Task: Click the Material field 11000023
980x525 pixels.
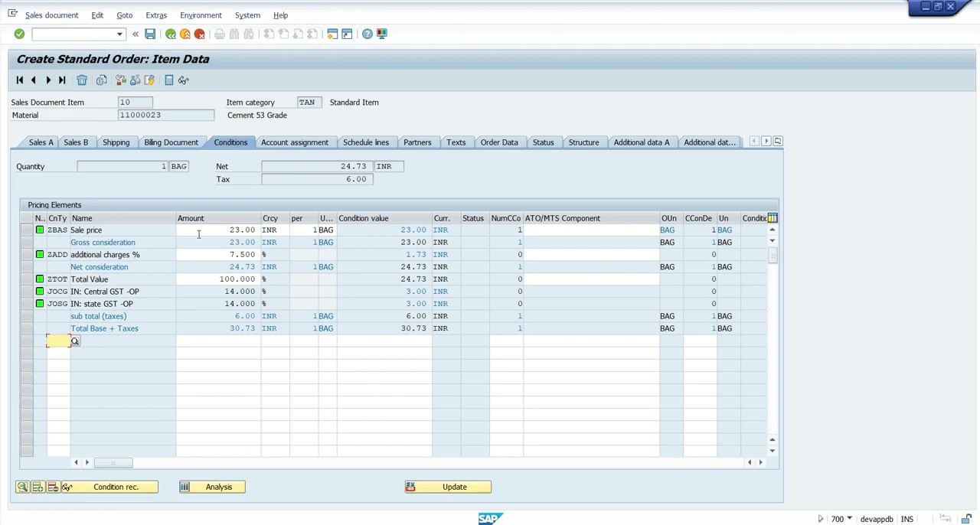Action: pos(166,115)
